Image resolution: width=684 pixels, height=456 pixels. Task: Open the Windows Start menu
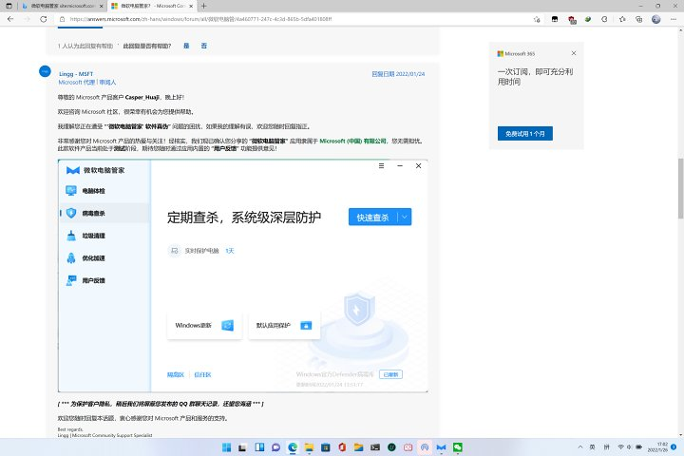pos(226,447)
